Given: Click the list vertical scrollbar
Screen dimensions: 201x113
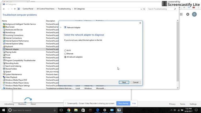Looking at the screenshot, I should (x=178, y=51).
